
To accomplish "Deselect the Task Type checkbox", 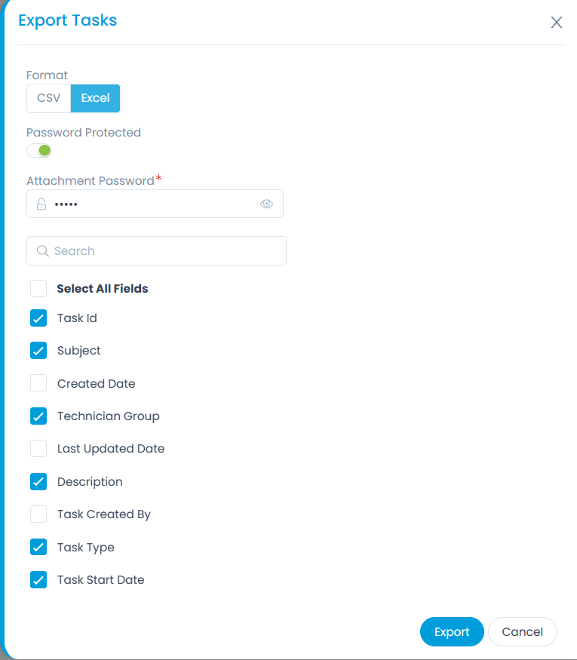I will click(x=38, y=547).
